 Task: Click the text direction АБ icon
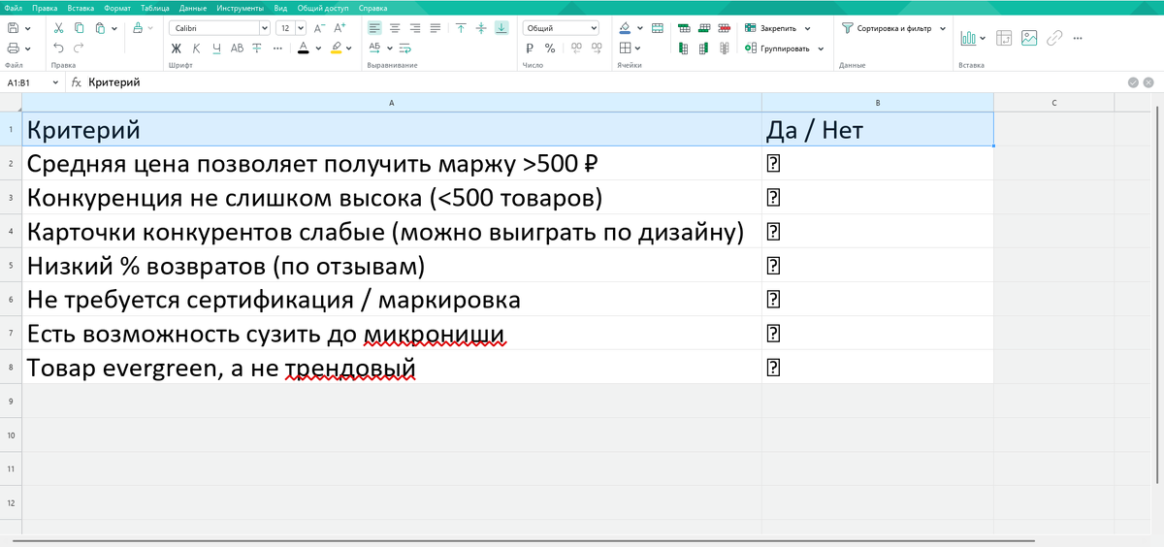[x=375, y=48]
